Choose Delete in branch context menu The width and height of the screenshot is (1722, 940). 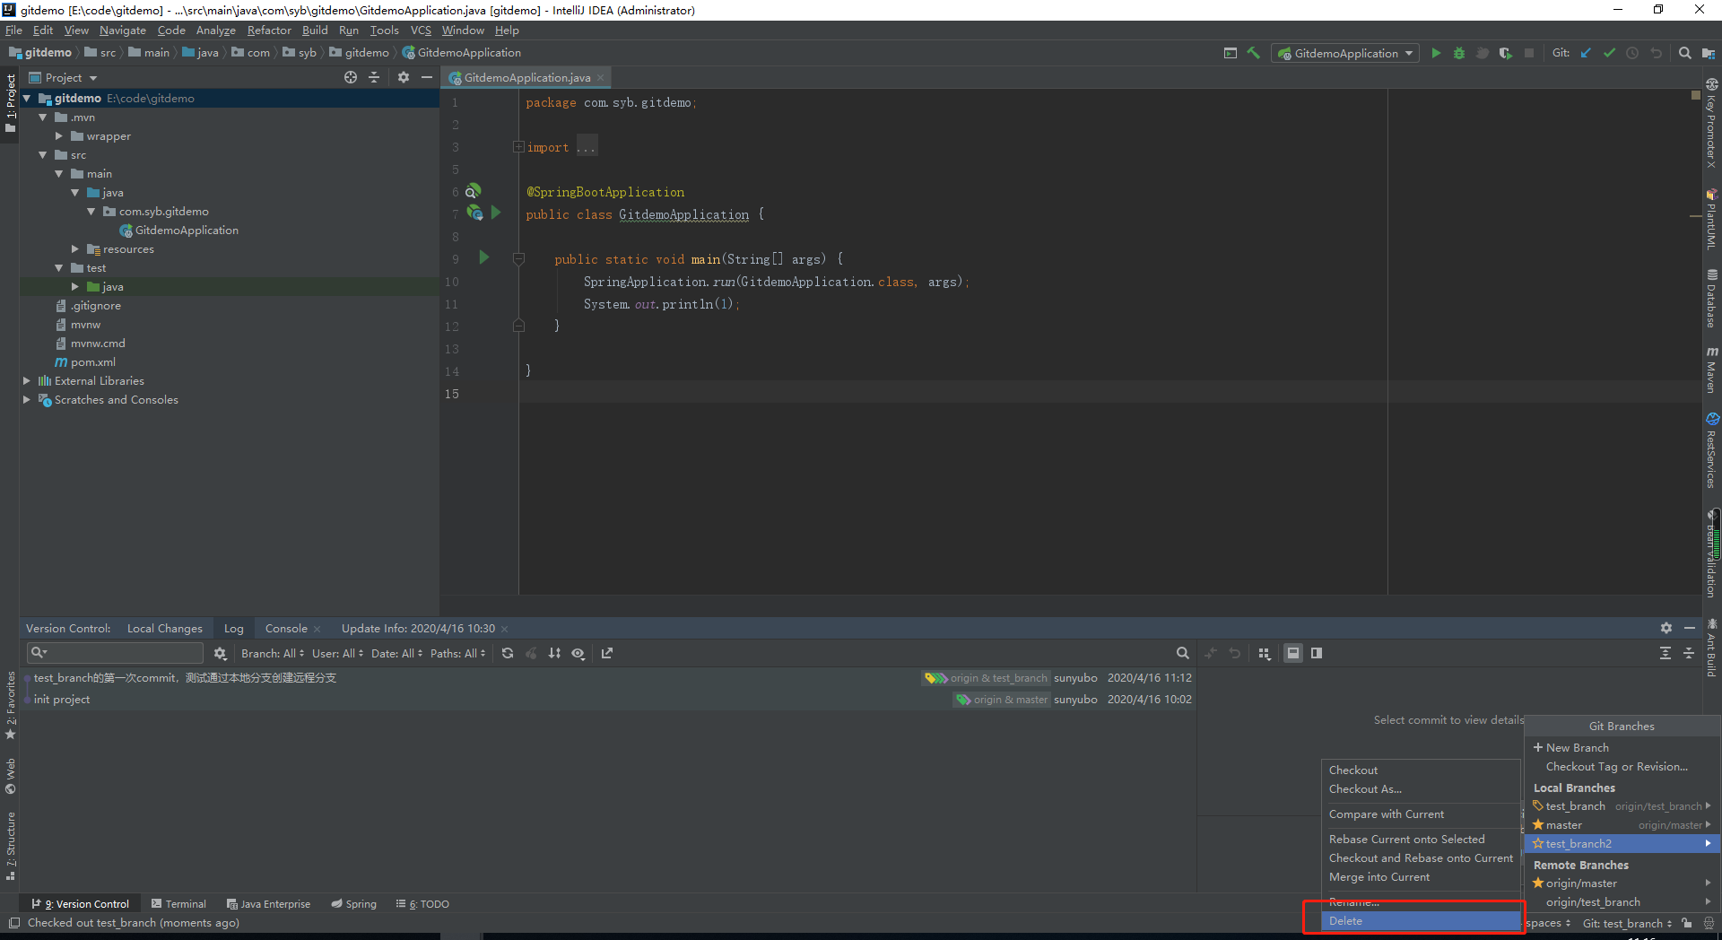(x=1421, y=921)
